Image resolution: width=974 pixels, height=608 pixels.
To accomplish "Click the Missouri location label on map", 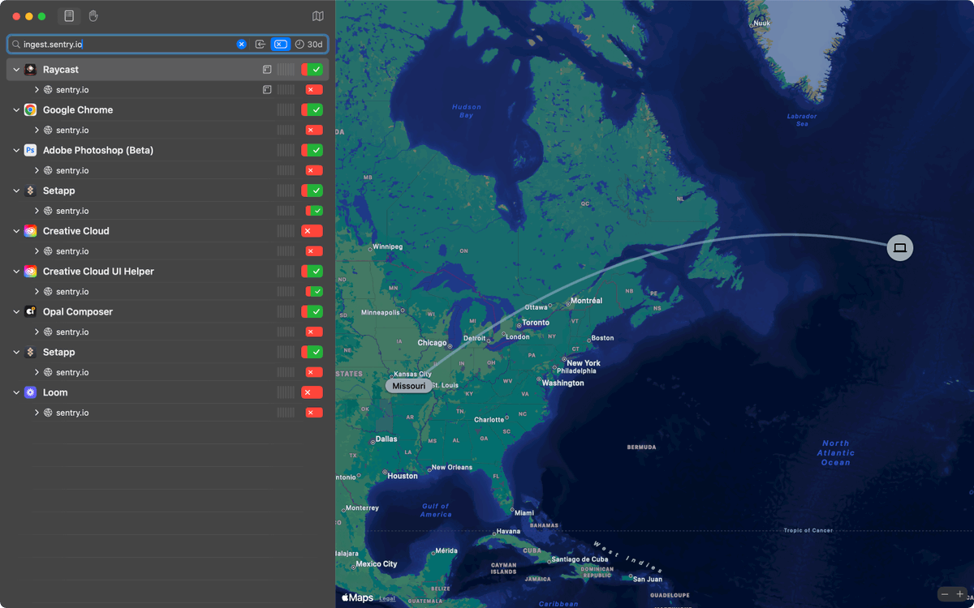I will 409,386.
